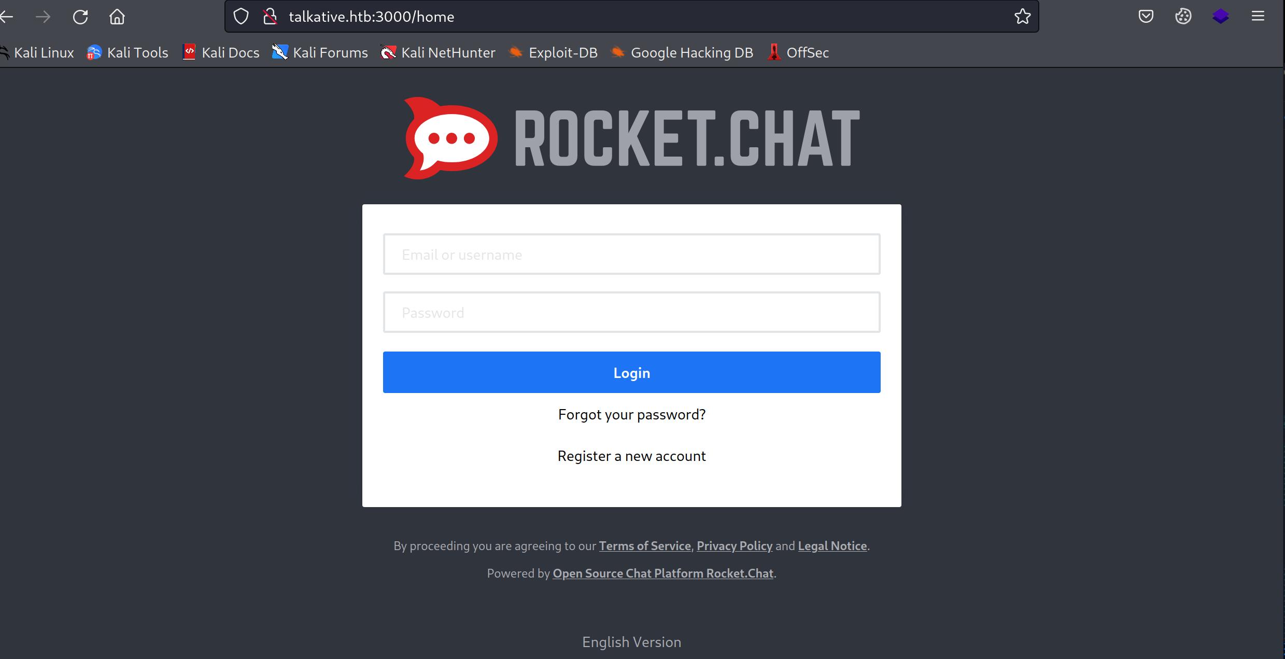Viewport: 1285px width, 659px height.
Task: Open the Google Hacking DB bookmark
Action: click(682, 52)
